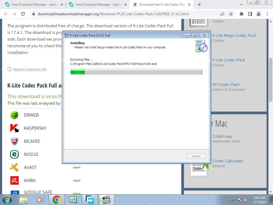Screen dimensions: 273x205
Task: Close the K-Lite Codec Pack download tab
Action: coord(190,5)
